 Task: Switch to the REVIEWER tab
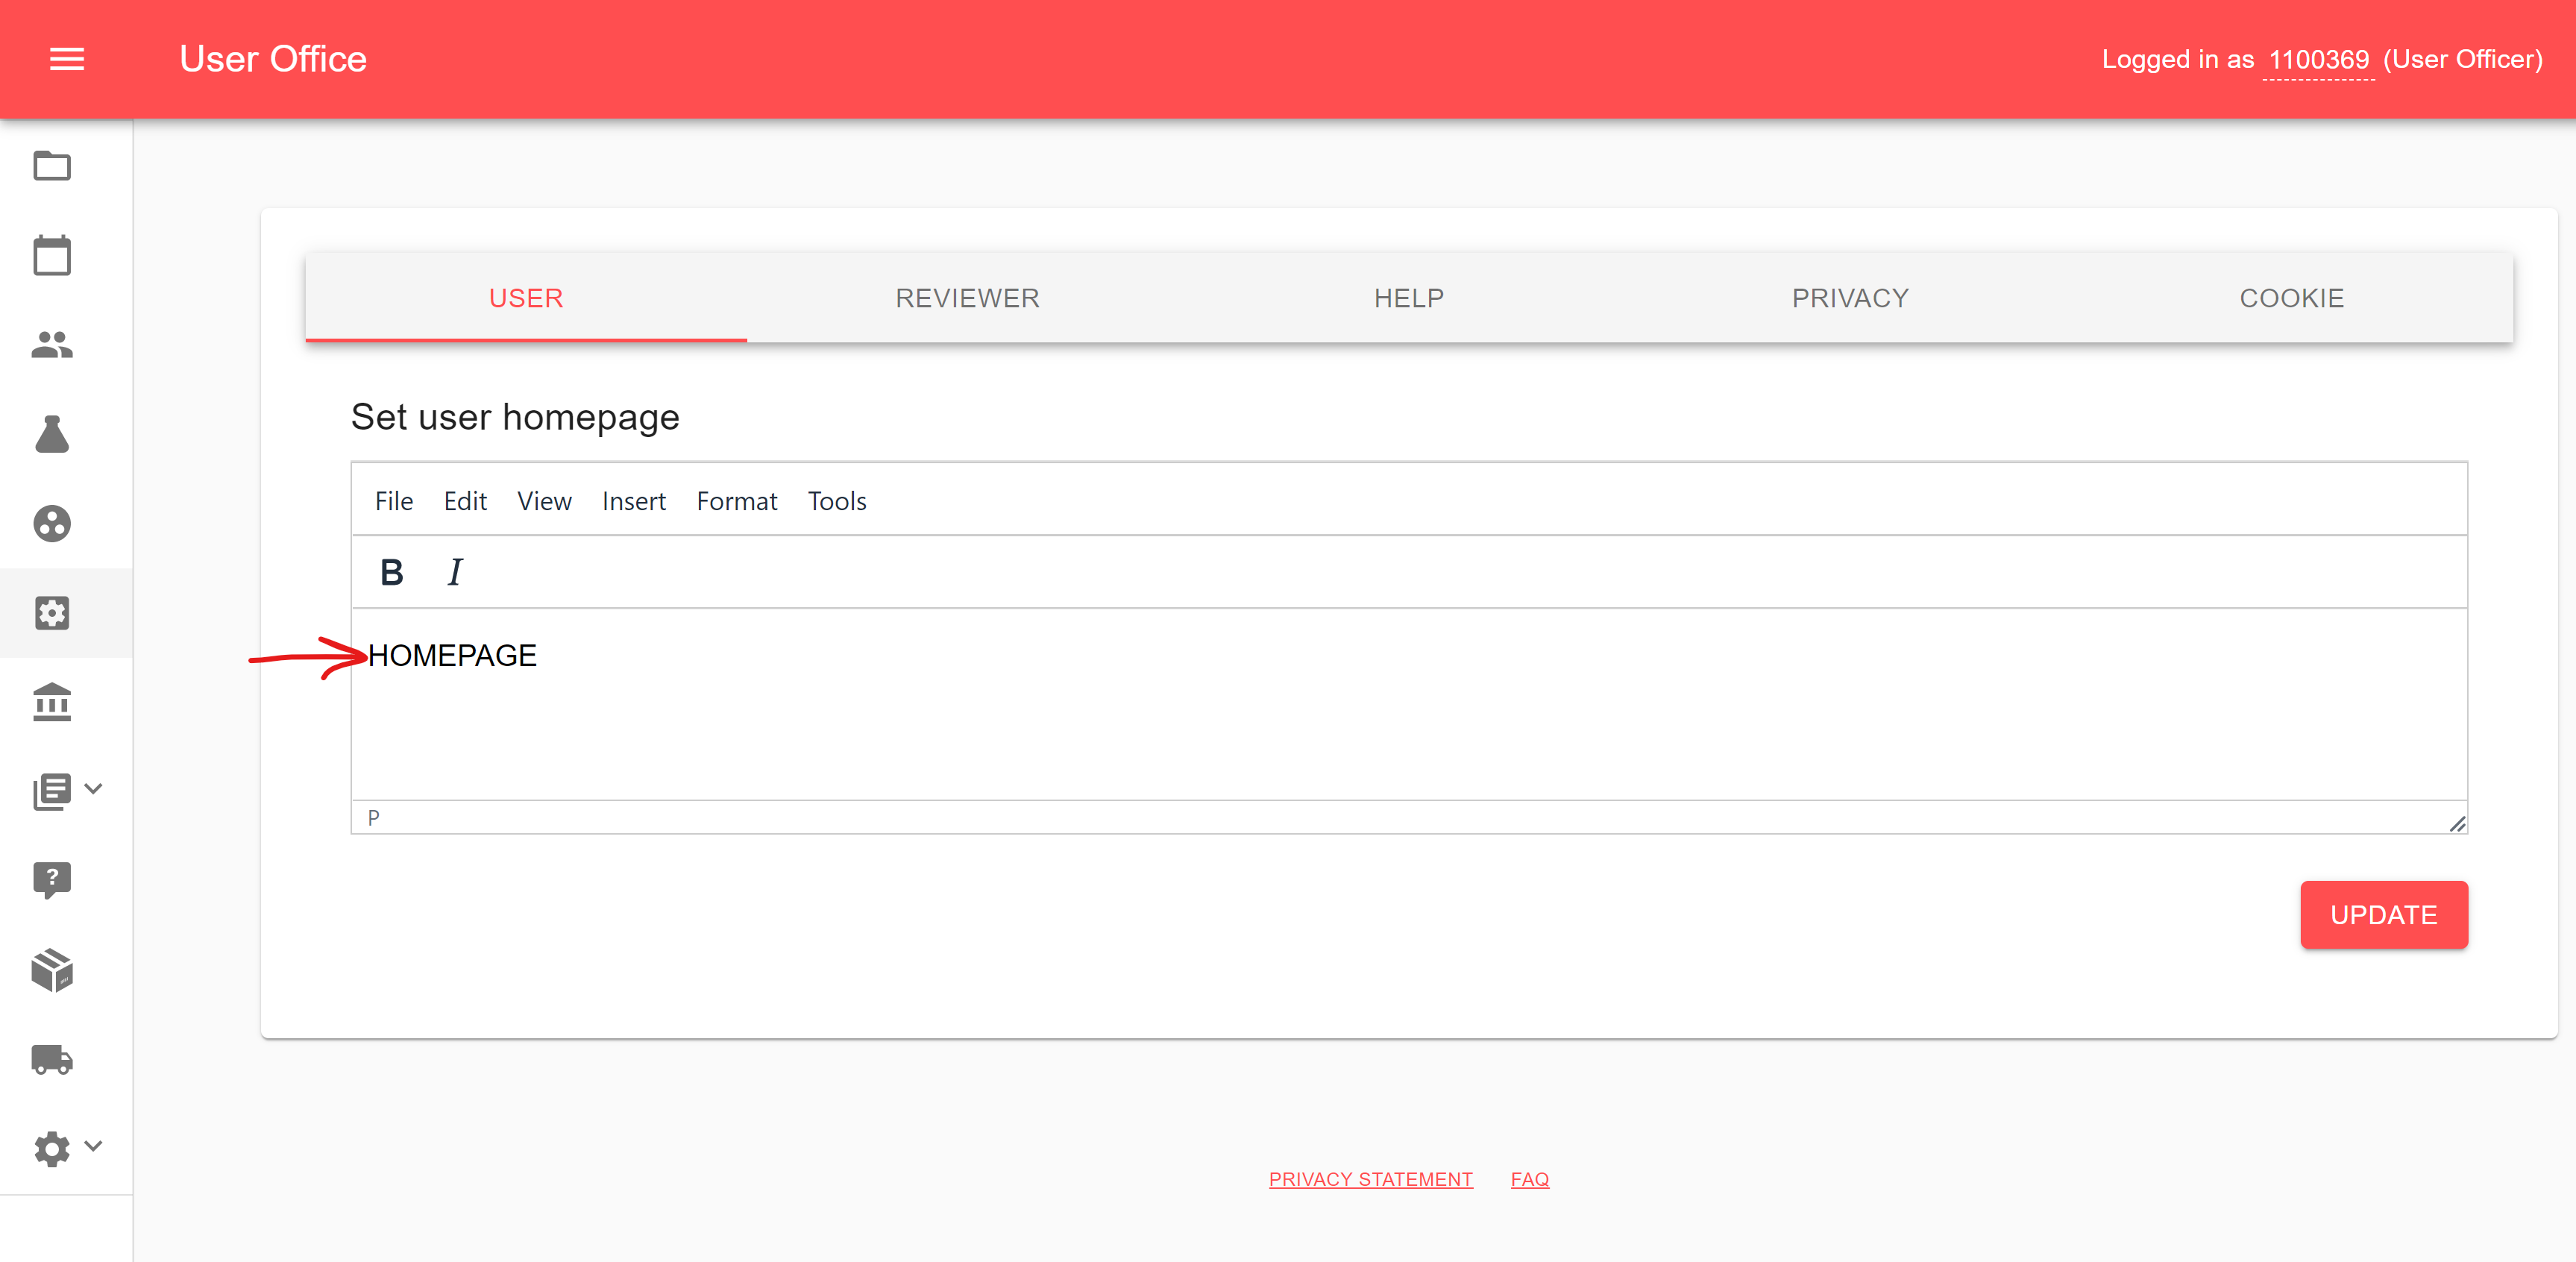967,298
